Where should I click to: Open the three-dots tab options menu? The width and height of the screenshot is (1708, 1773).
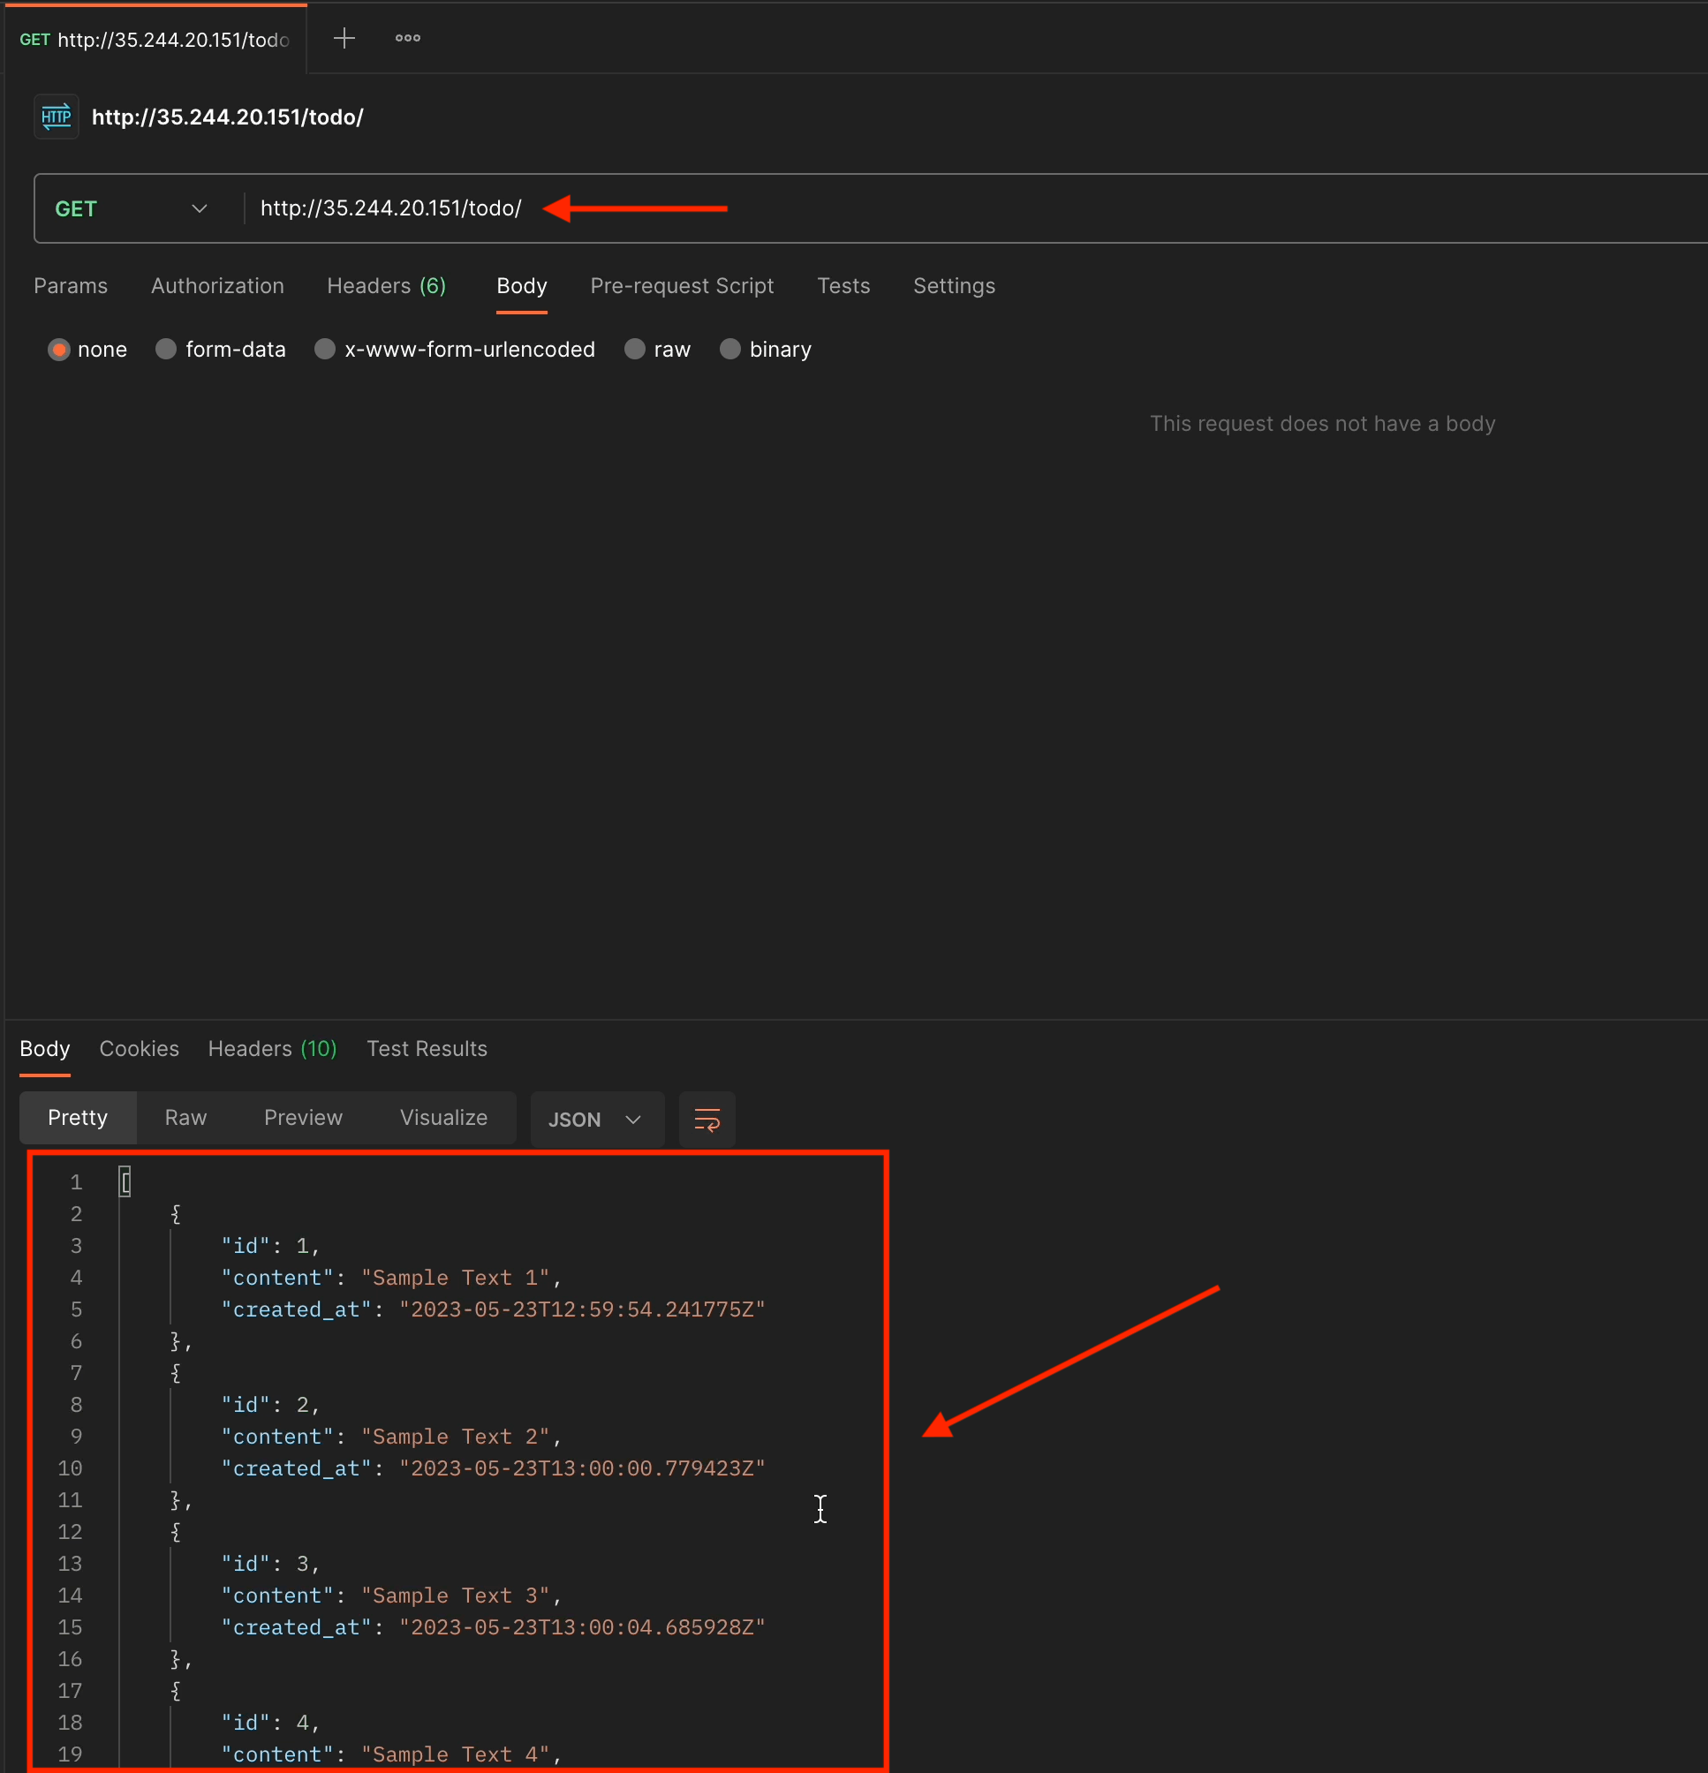(x=408, y=38)
